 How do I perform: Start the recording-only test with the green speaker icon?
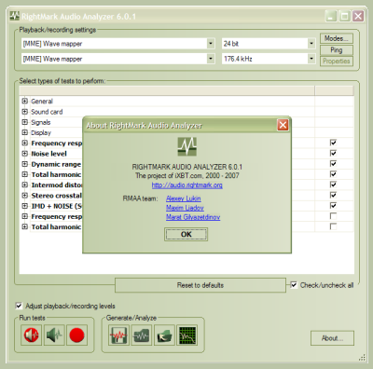pyautogui.click(x=54, y=335)
